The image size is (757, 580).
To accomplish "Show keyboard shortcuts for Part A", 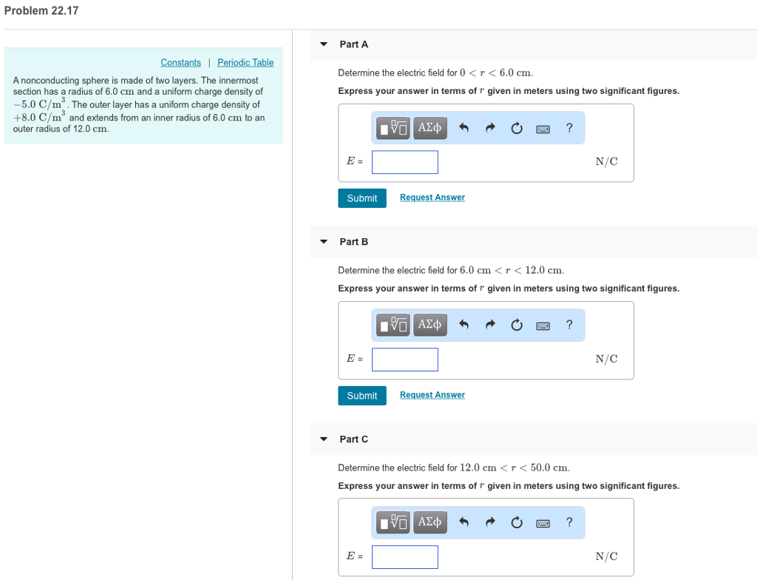I will coord(543,129).
